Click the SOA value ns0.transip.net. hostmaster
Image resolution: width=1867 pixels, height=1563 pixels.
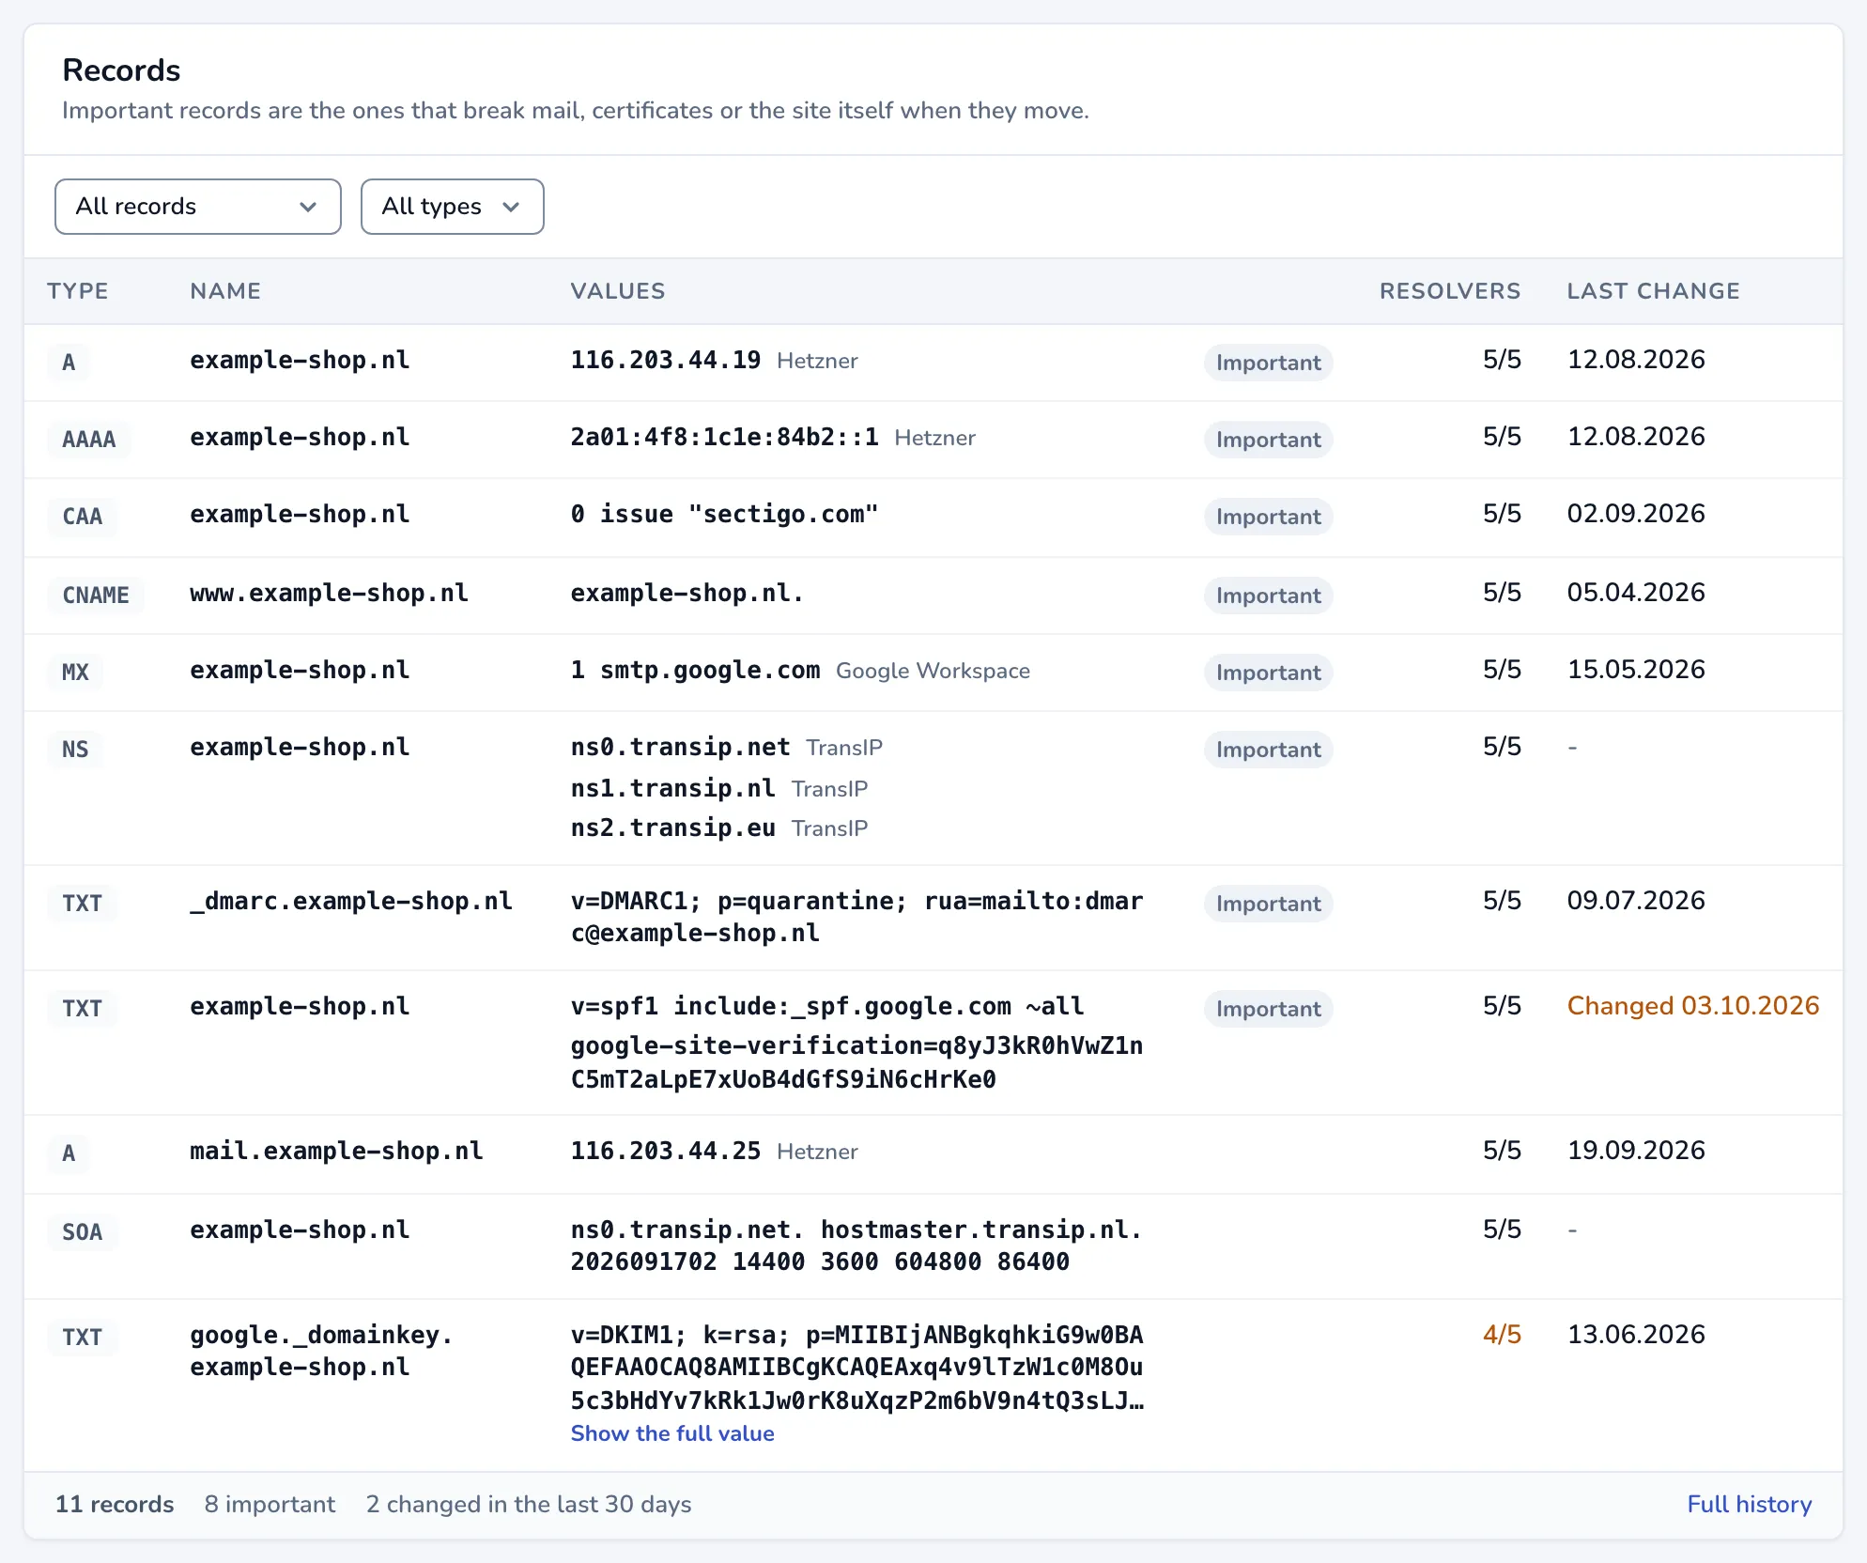pyautogui.click(x=856, y=1246)
